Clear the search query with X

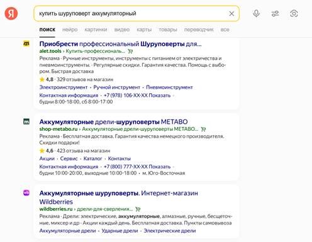click(231, 14)
